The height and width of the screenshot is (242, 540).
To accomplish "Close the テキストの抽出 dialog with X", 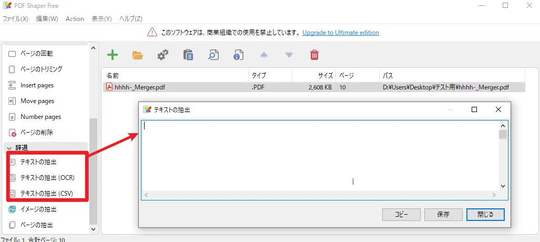I will (x=498, y=109).
